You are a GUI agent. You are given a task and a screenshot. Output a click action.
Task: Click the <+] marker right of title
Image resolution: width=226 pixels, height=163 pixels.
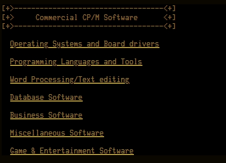pyautogui.click(x=170, y=17)
